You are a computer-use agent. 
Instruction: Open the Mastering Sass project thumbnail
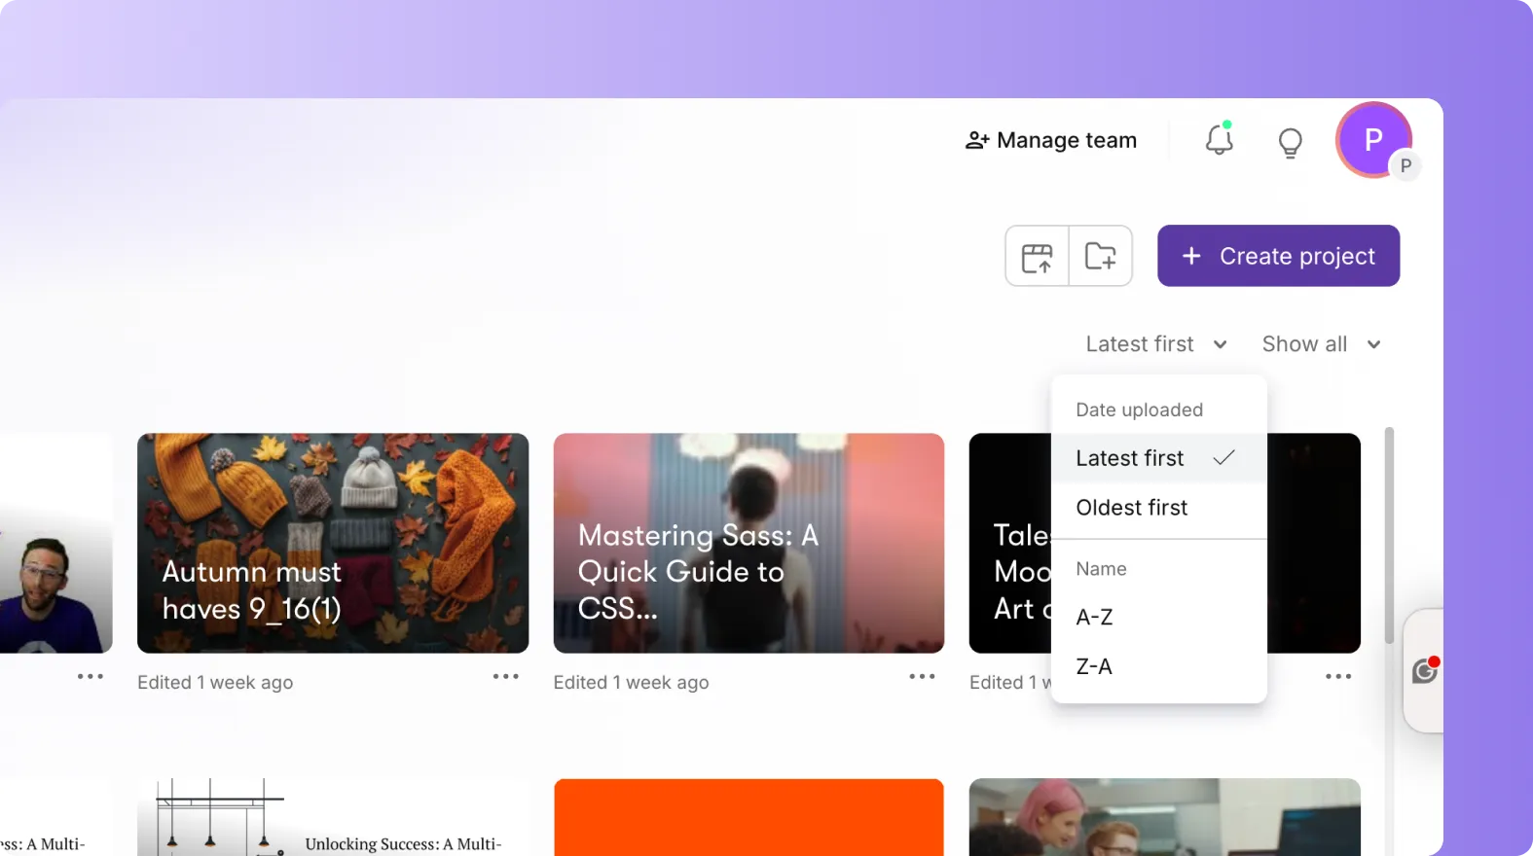pos(748,543)
